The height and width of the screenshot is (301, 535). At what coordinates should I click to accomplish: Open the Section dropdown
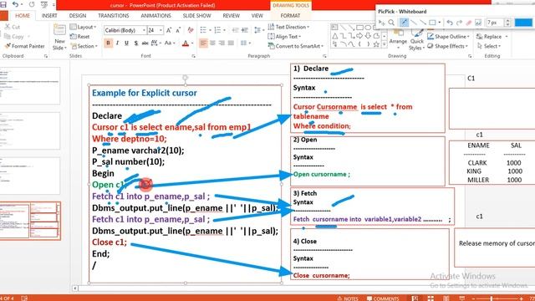[x=84, y=46]
